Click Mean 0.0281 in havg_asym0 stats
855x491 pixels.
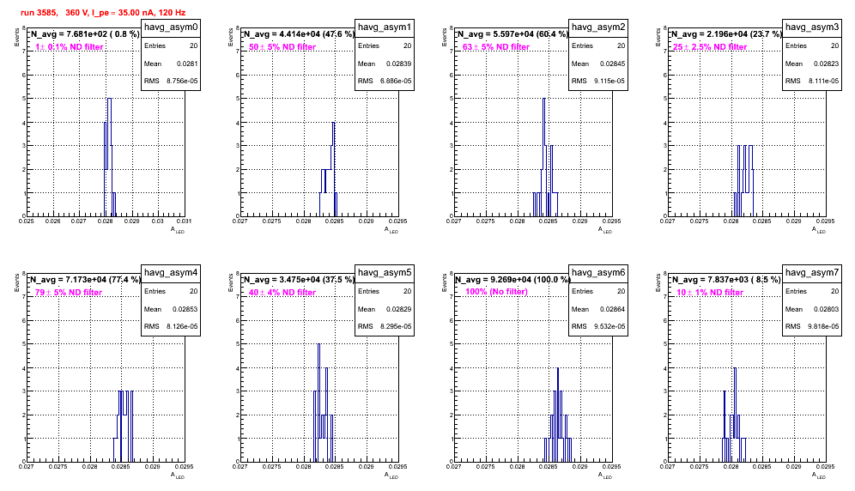pos(171,64)
